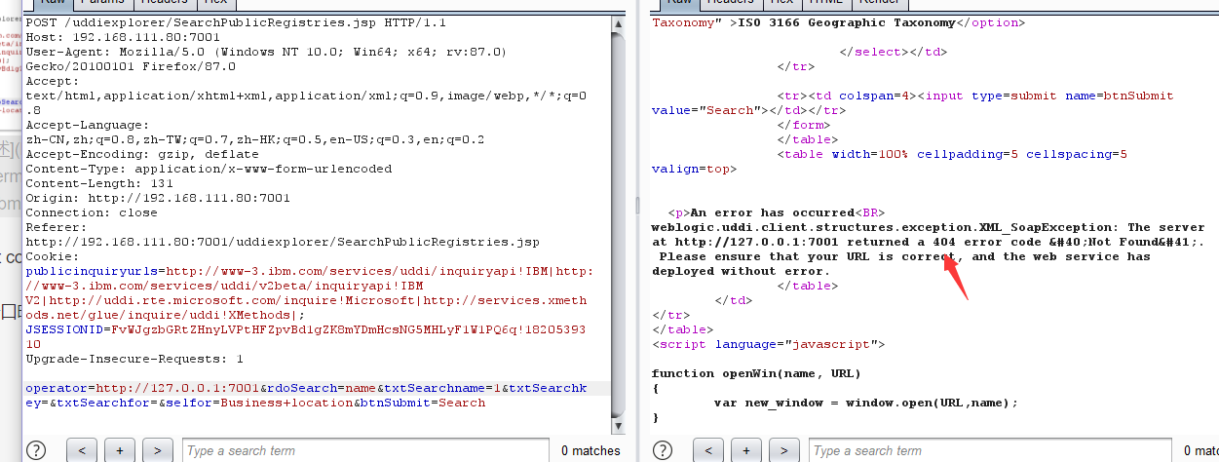Click the '0 matches' label in request pane
Image resolution: width=1219 pixels, height=462 pixels.
pos(590,450)
